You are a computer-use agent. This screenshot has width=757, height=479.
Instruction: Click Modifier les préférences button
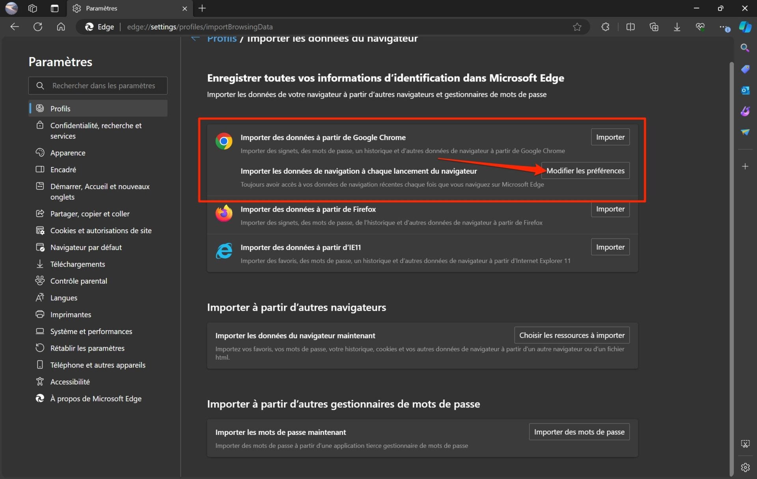pos(585,171)
